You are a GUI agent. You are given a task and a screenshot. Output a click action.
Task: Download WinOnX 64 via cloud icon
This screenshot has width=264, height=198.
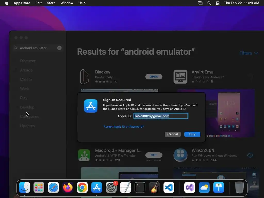point(250,155)
